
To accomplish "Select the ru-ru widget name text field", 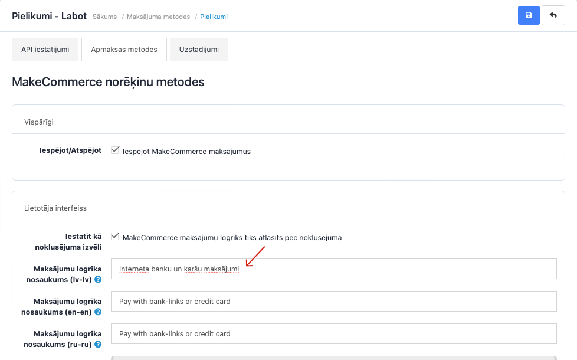I will 333,333.
